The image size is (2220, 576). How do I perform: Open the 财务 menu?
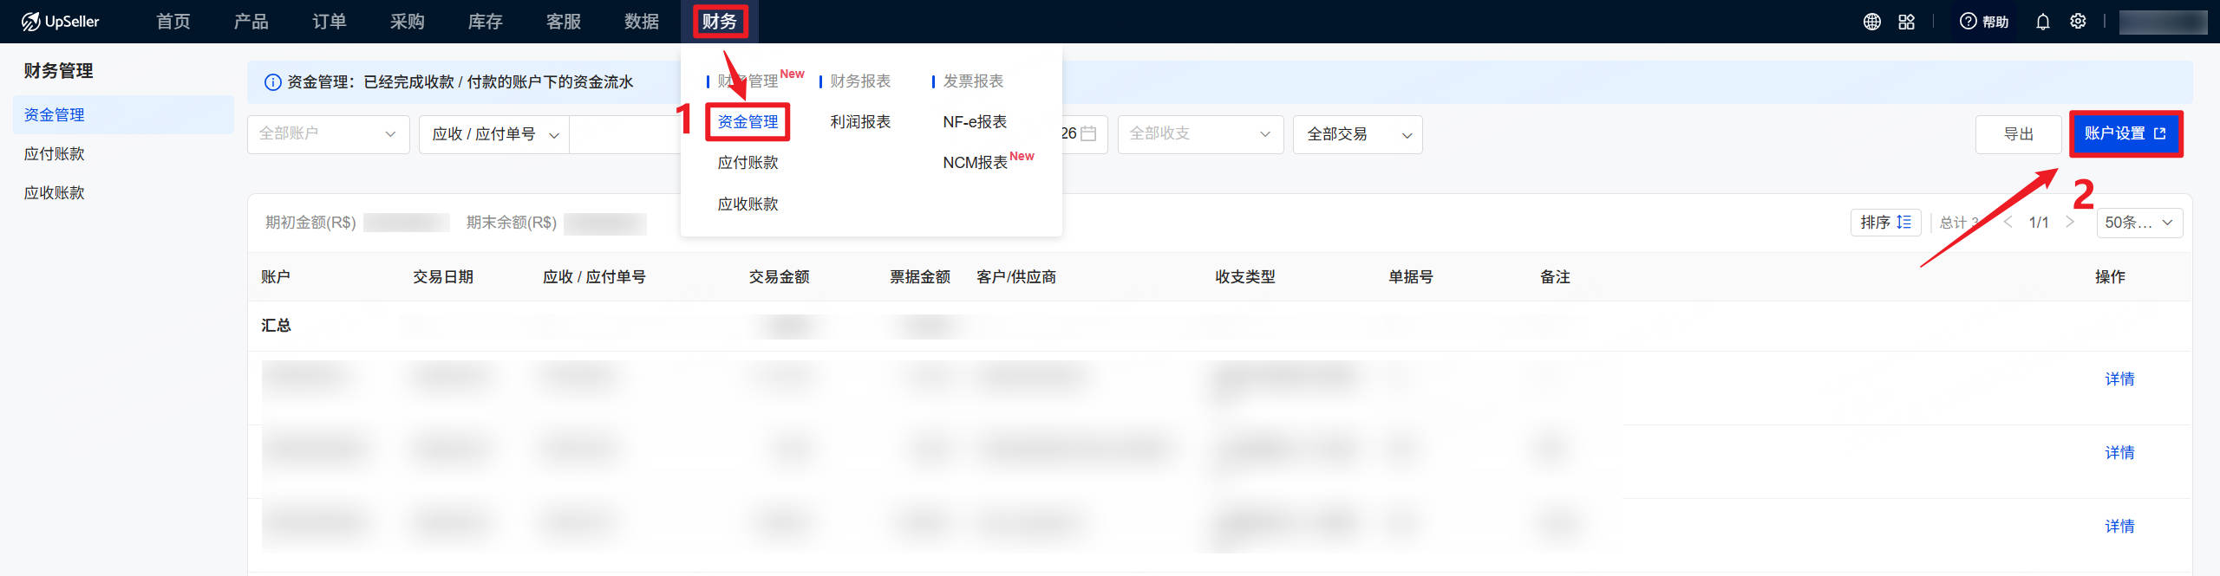click(x=720, y=22)
